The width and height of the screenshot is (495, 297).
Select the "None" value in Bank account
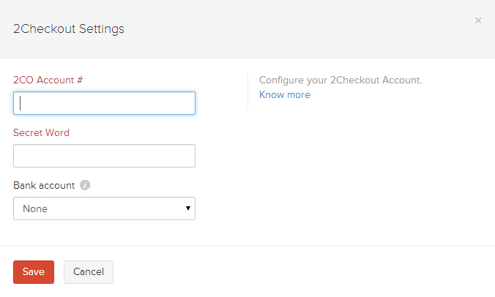[x=35, y=208]
